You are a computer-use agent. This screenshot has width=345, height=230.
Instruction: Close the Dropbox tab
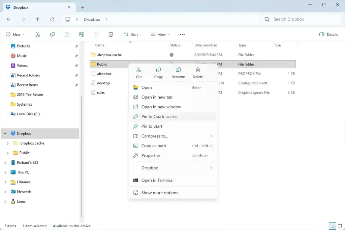[x=69, y=7]
